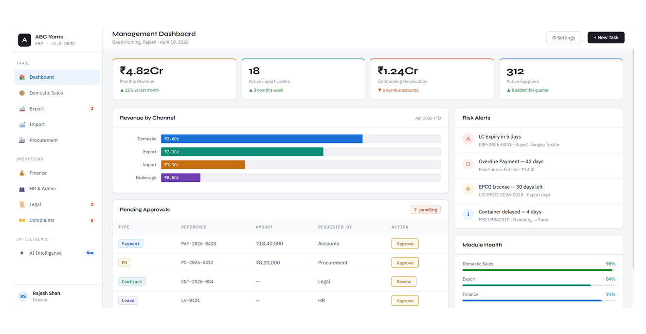Click the Brokerage revenue bar ₹0.5Cr
Viewport: 646px width, 334px height.
click(x=181, y=178)
